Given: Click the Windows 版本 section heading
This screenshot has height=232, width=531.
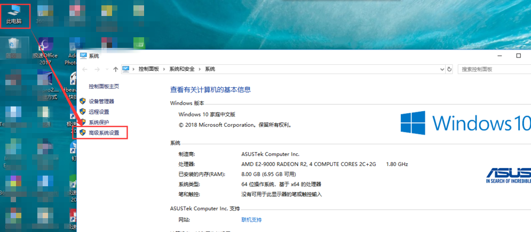Looking at the screenshot, I should click(x=187, y=103).
